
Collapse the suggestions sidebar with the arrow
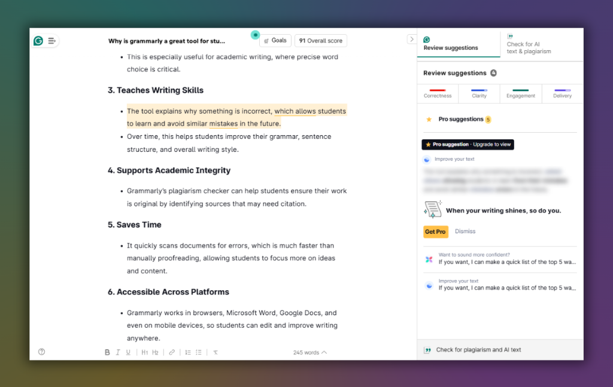tap(411, 39)
